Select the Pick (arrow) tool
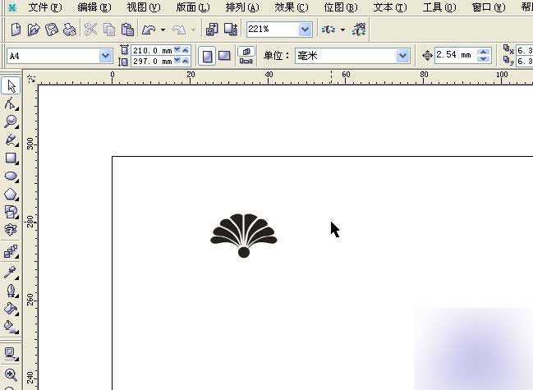 pyautogui.click(x=11, y=86)
